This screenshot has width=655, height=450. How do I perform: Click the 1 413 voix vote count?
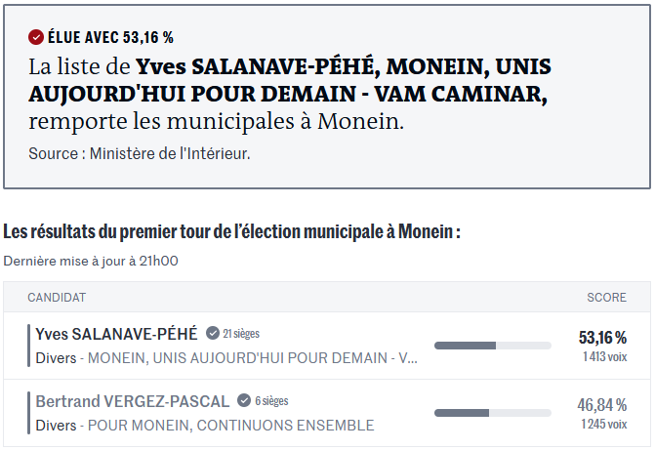pos(604,357)
